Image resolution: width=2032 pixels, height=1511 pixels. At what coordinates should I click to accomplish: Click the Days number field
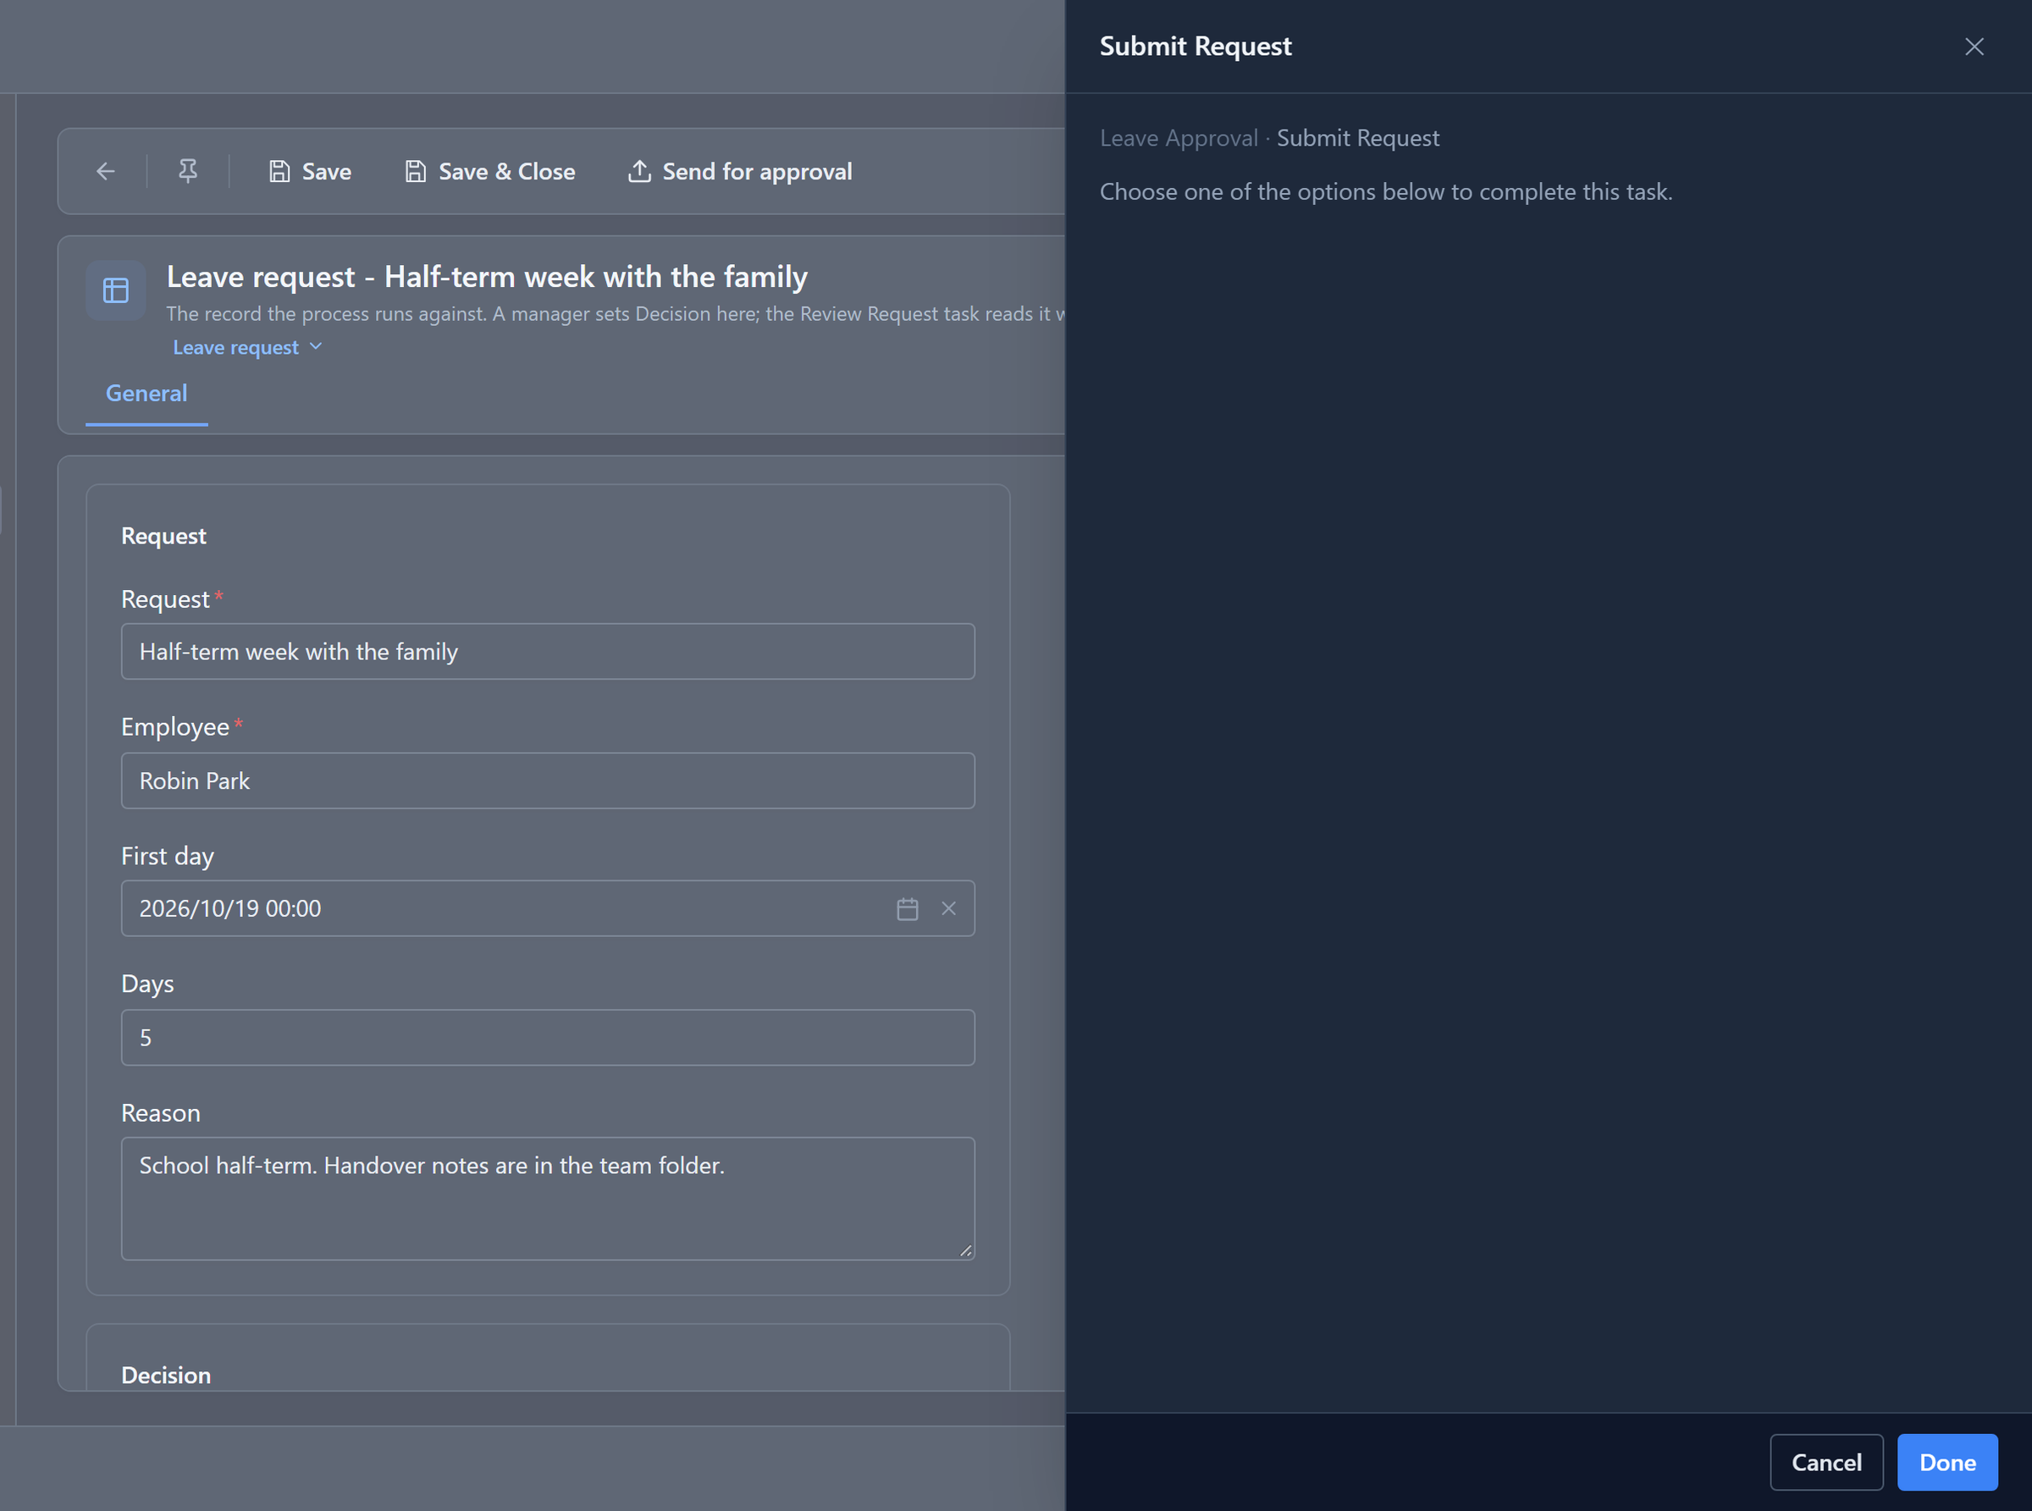[548, 1037]
